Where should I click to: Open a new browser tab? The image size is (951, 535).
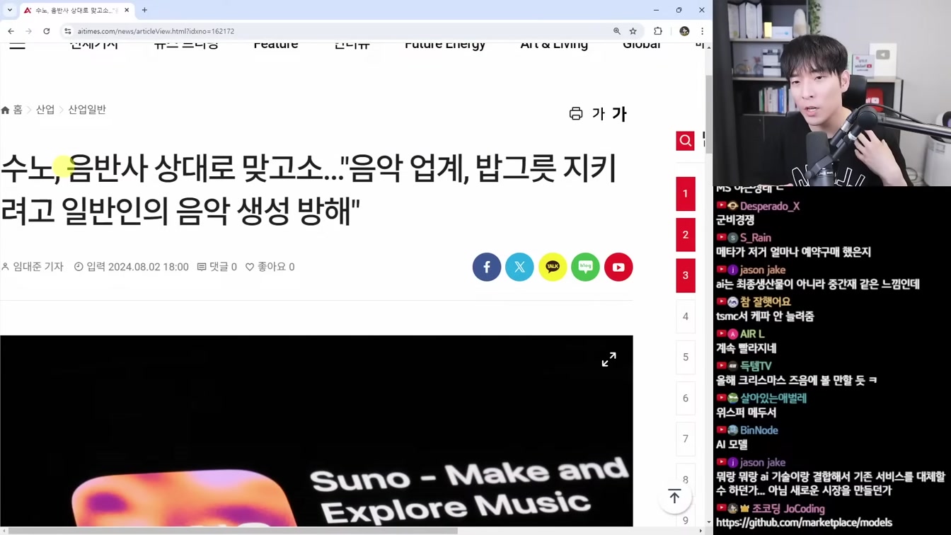[x=144, y=10]
